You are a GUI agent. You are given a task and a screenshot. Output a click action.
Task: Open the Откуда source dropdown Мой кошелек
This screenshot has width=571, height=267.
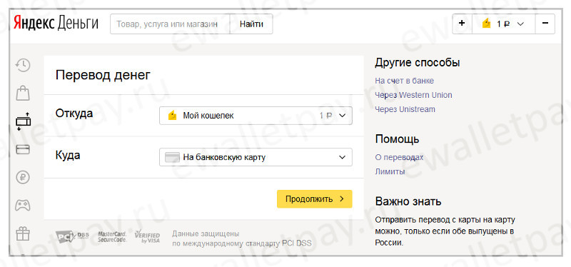[256, 116]
